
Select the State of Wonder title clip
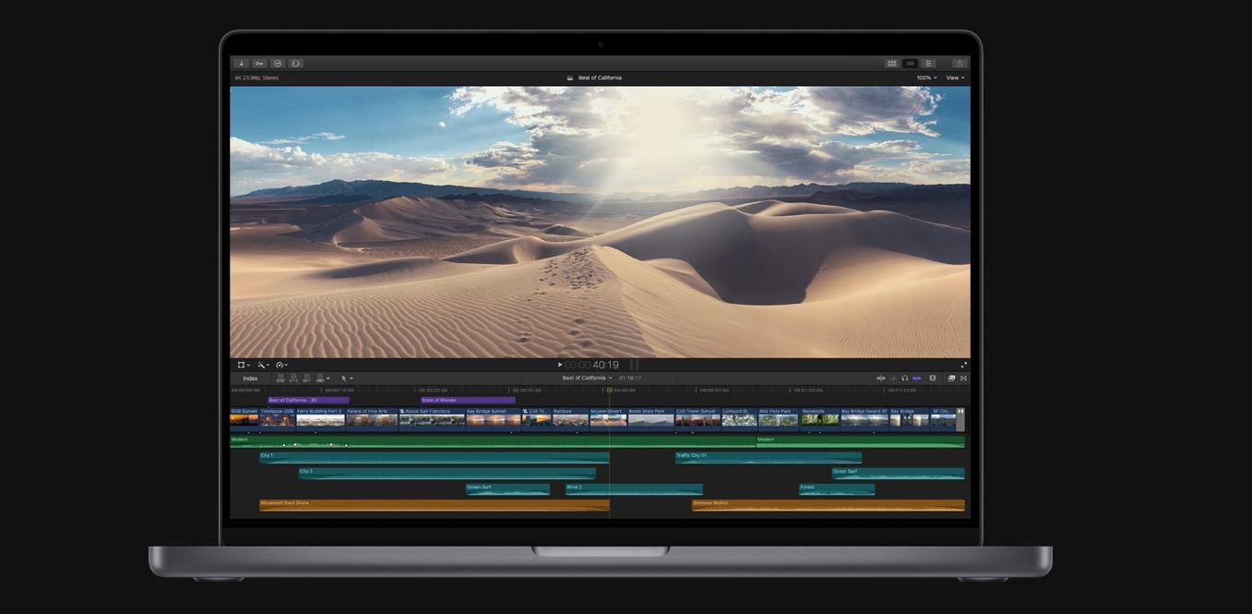coord(468,400)
